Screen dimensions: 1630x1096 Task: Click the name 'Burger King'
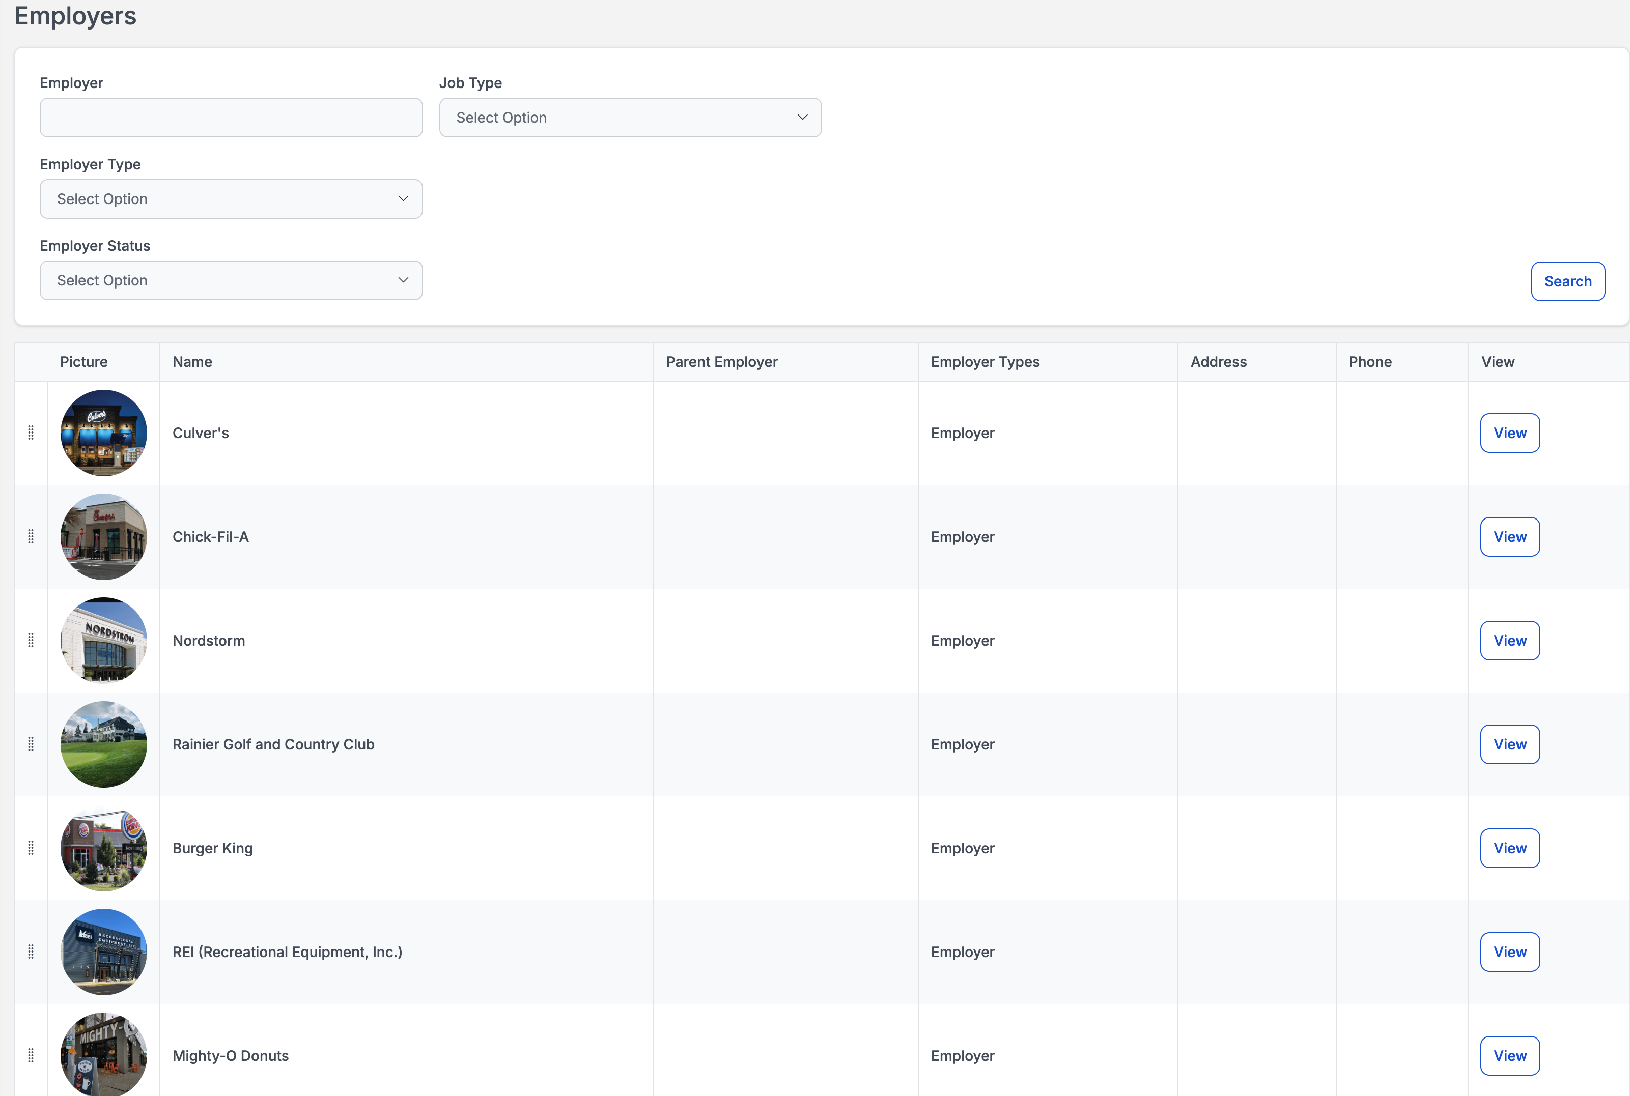213,848
